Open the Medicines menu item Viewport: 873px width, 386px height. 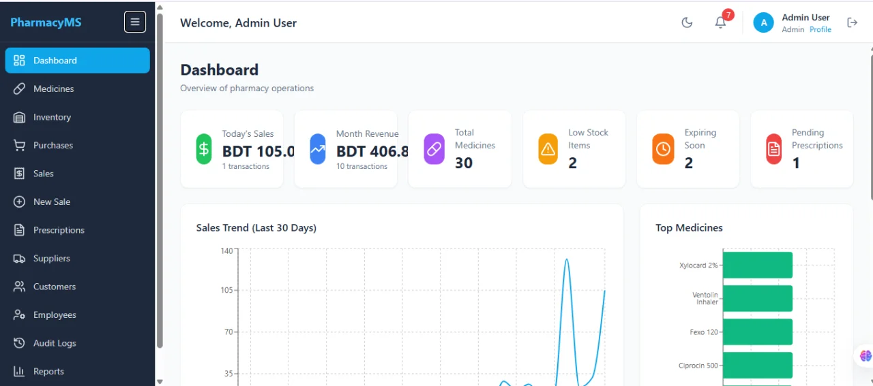(77, 89)
